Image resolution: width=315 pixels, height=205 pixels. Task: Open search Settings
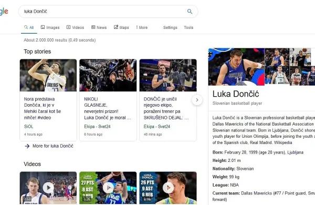click(x=170, y=27)
